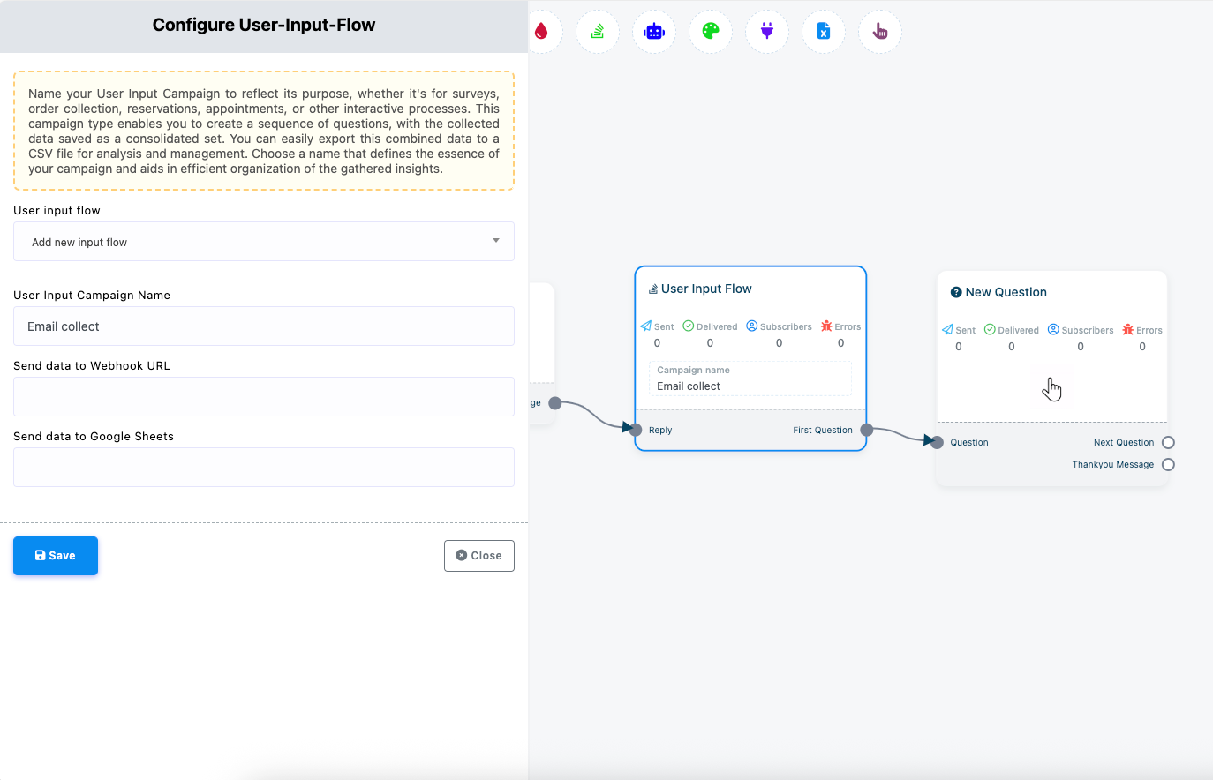
Task: Open the User input flow dropdown
Action: pos(263,242)
